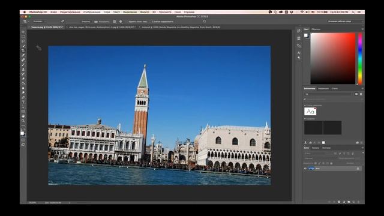This screenshot has width=384, height=216.
Task: Open the library selection dropdown
Action: [328, 94]
